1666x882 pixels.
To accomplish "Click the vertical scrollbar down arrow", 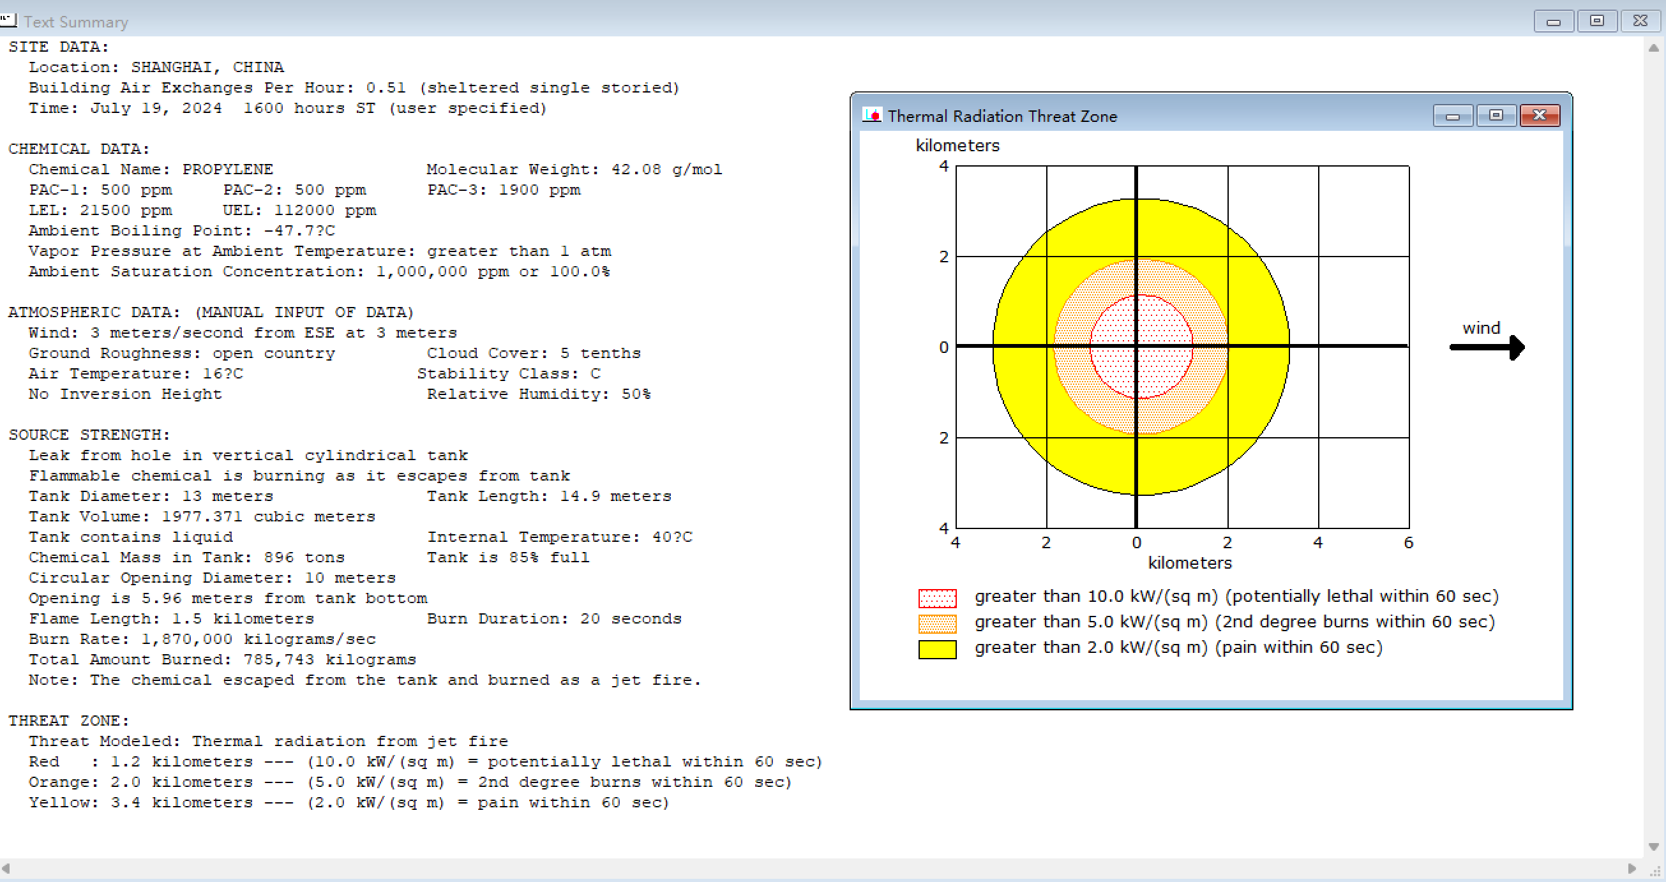I will coord(1653,846).
